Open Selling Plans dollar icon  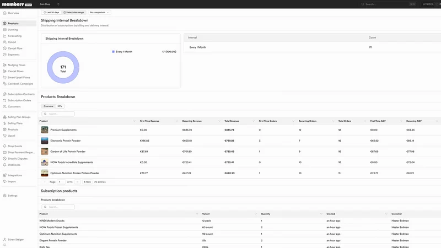4,123
